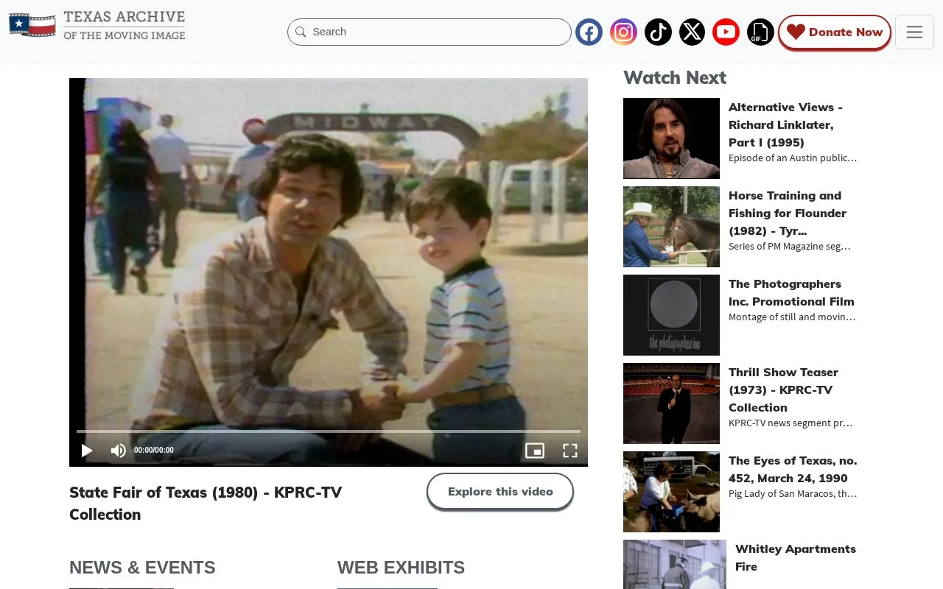Open the hamburger navigation menu

point(914,32)
